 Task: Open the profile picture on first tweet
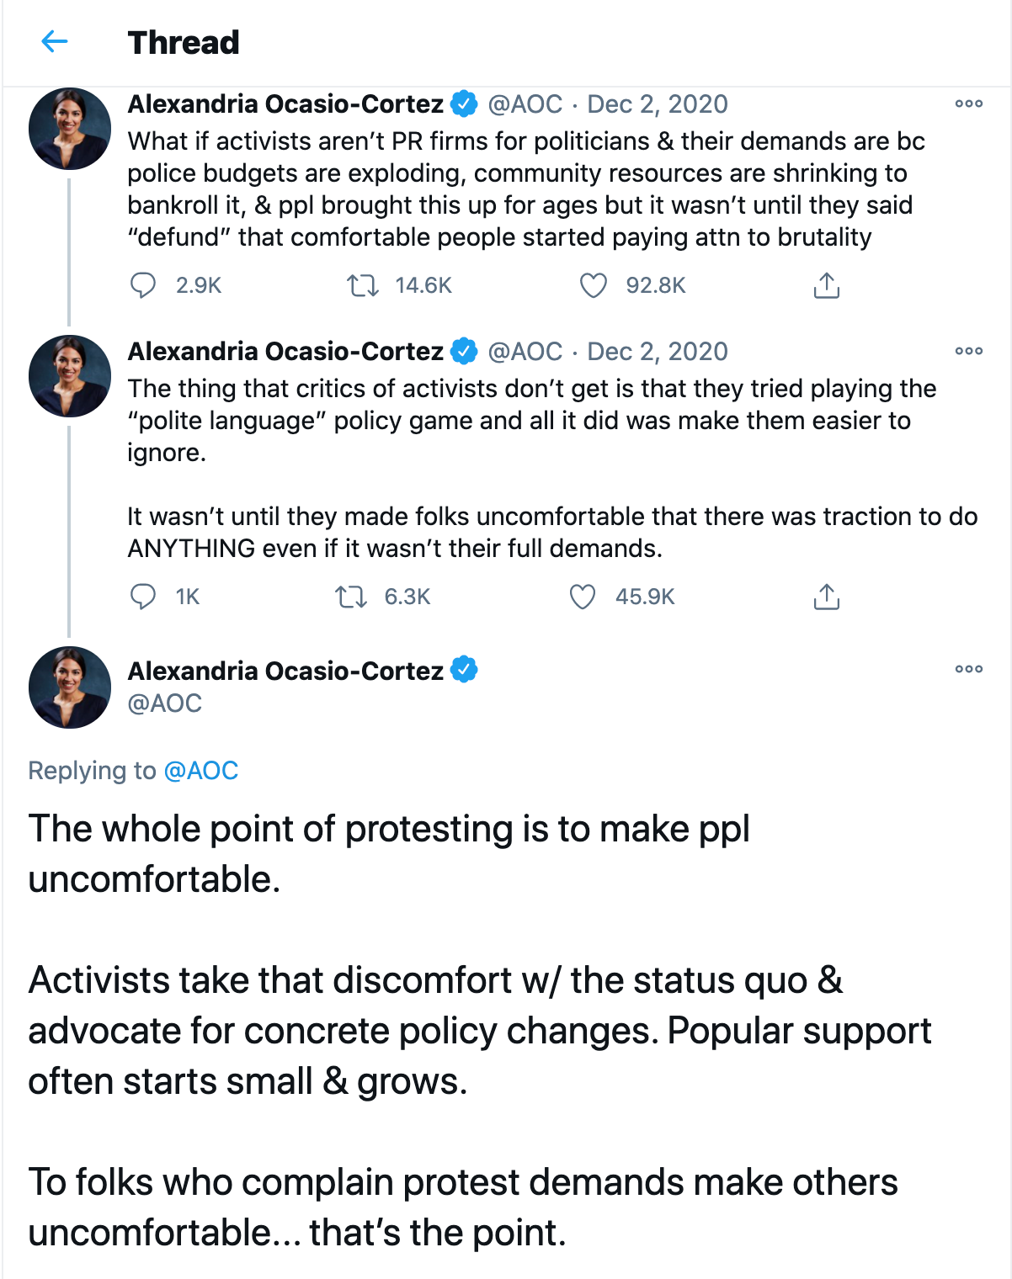pyautogui.click(x=70, y=129)
